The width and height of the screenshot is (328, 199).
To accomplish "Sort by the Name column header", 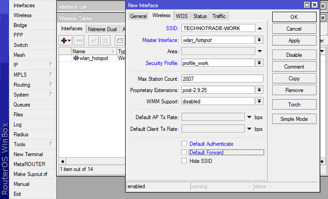I will point(94,51).
